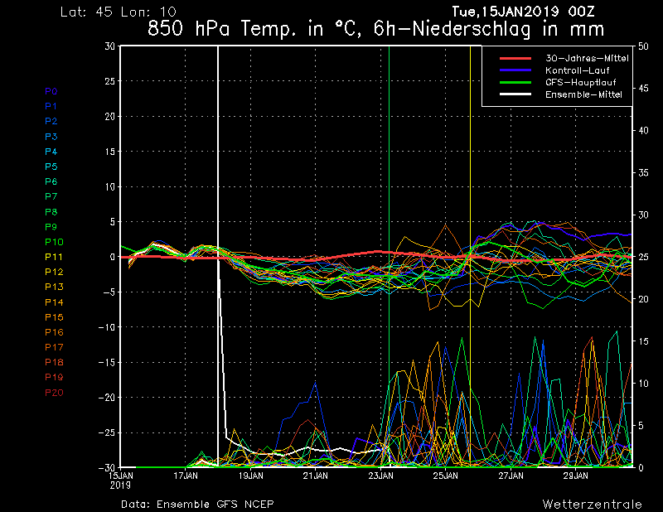Click the P1 ensemble member label
Viewport: 663px width, 512px height.
coord(51,106)
